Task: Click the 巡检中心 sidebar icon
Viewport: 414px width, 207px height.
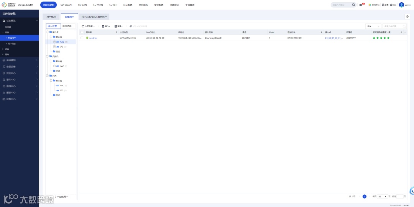Action: pyautogui.click(x=4, y=86)
